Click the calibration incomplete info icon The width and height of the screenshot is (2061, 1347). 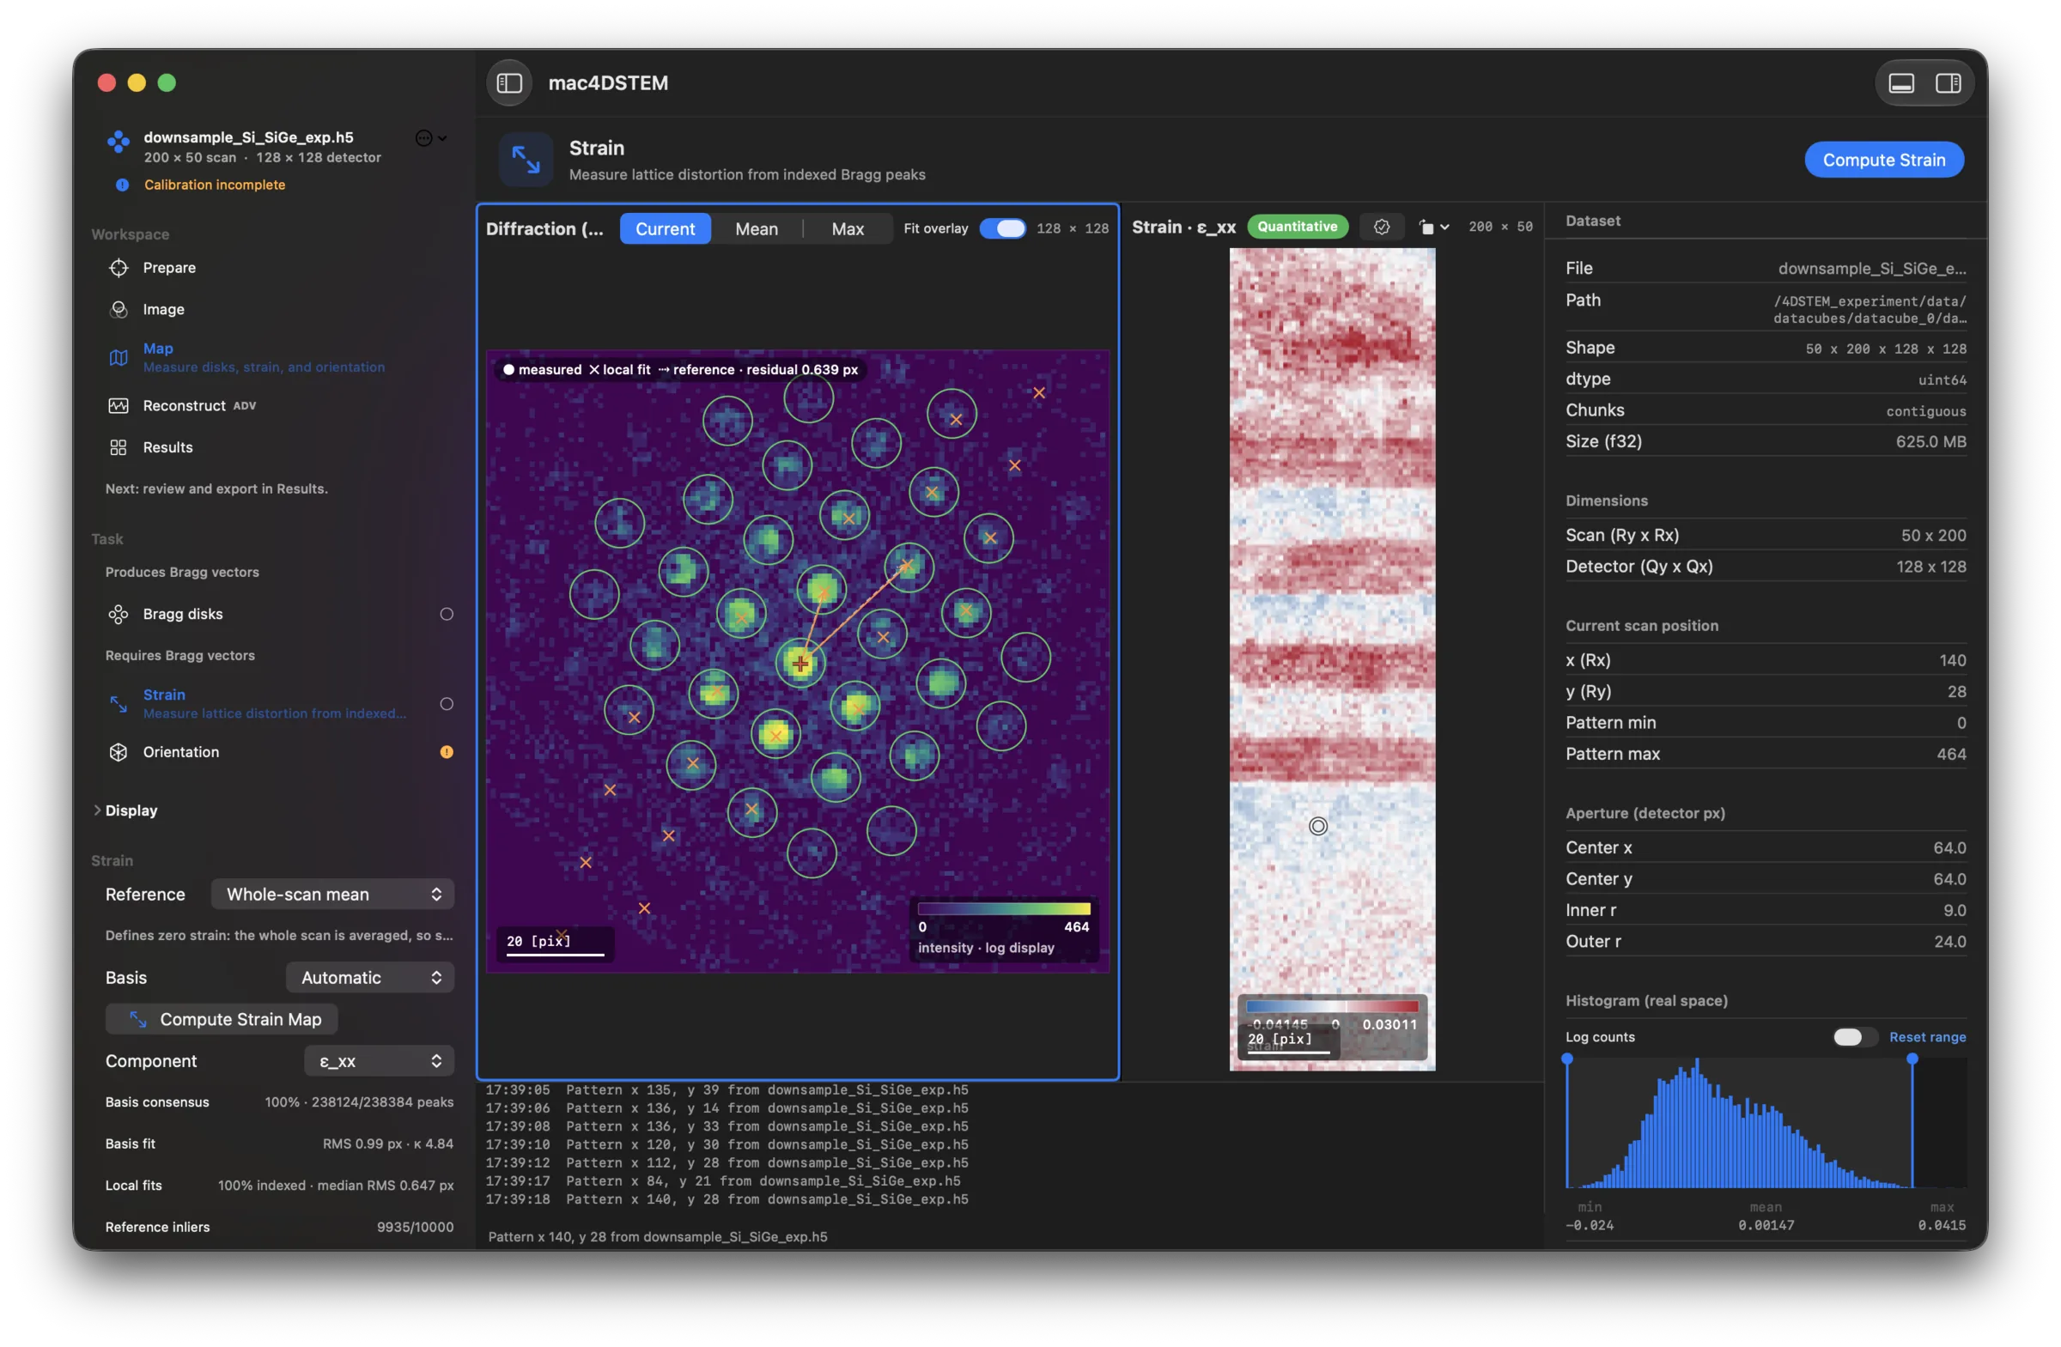[x=122, y=185]
